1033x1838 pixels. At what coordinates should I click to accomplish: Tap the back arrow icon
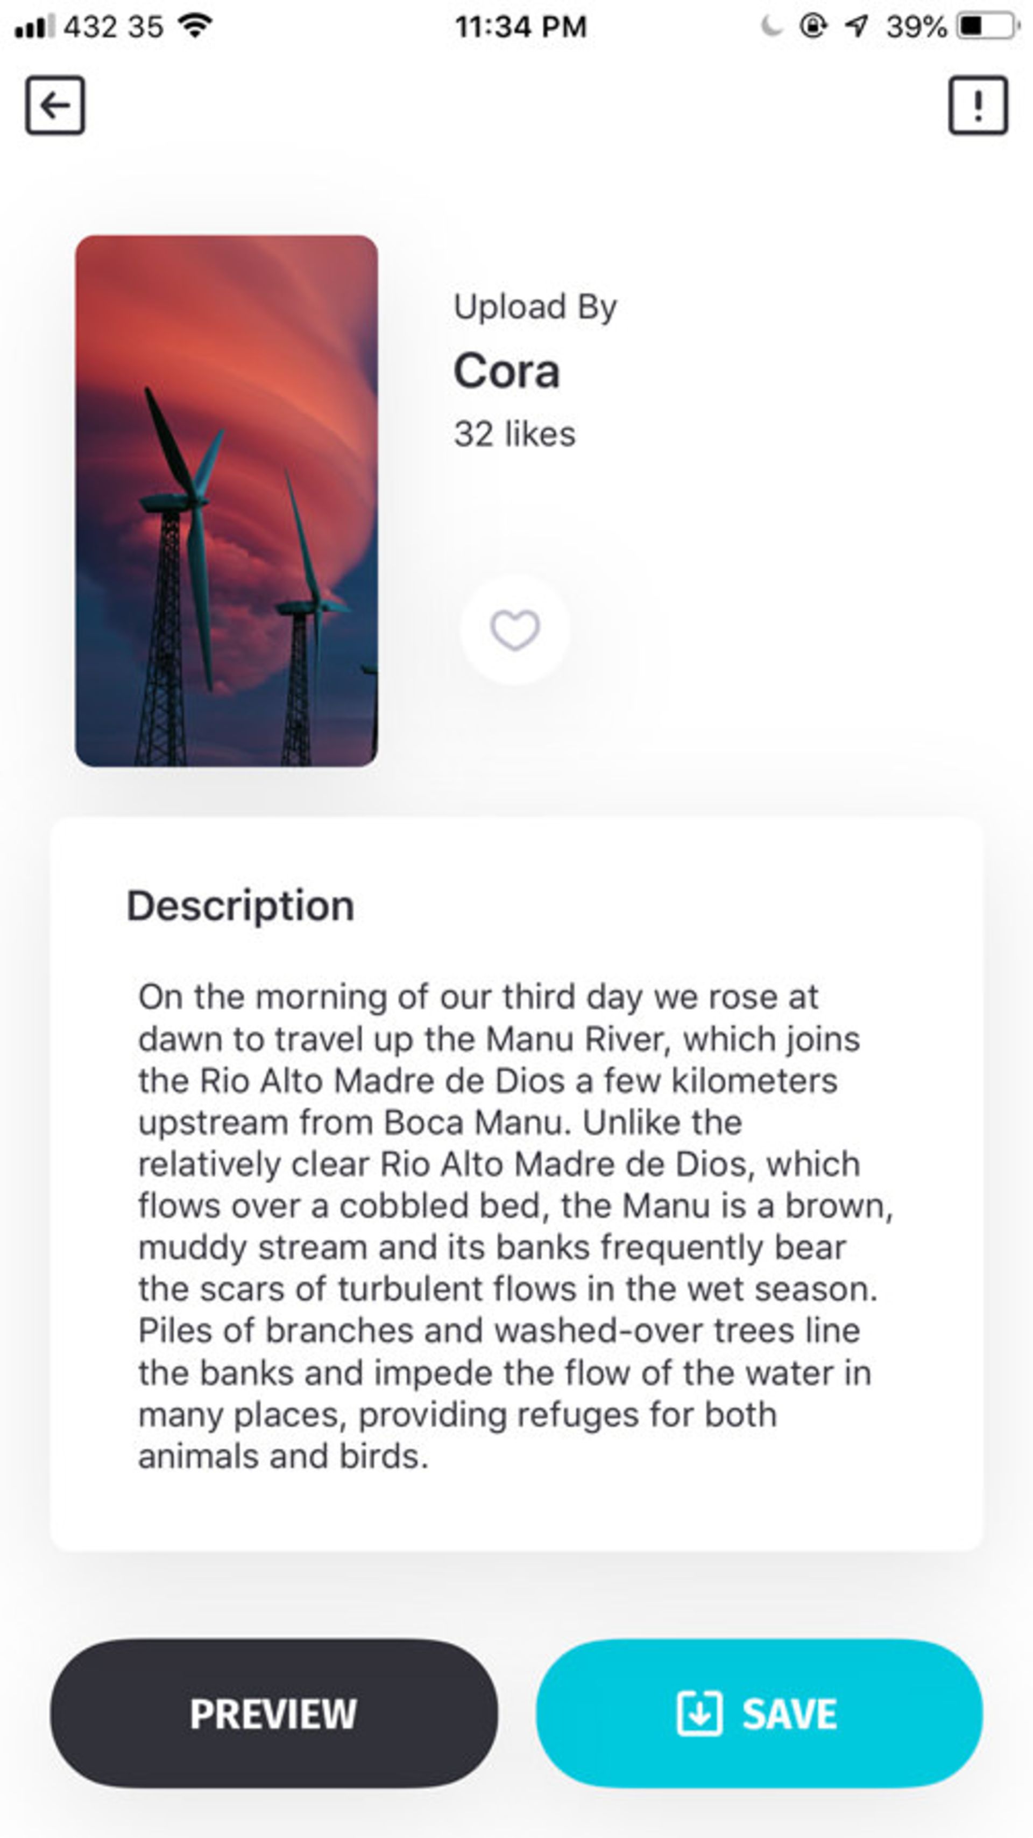coord(55,106)
